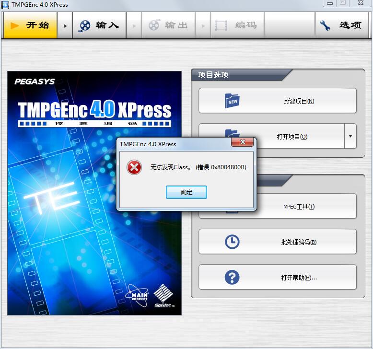This screenshot has width=373, height=349.
Task: Click the MainConcept logo
Action: point(137,295)
